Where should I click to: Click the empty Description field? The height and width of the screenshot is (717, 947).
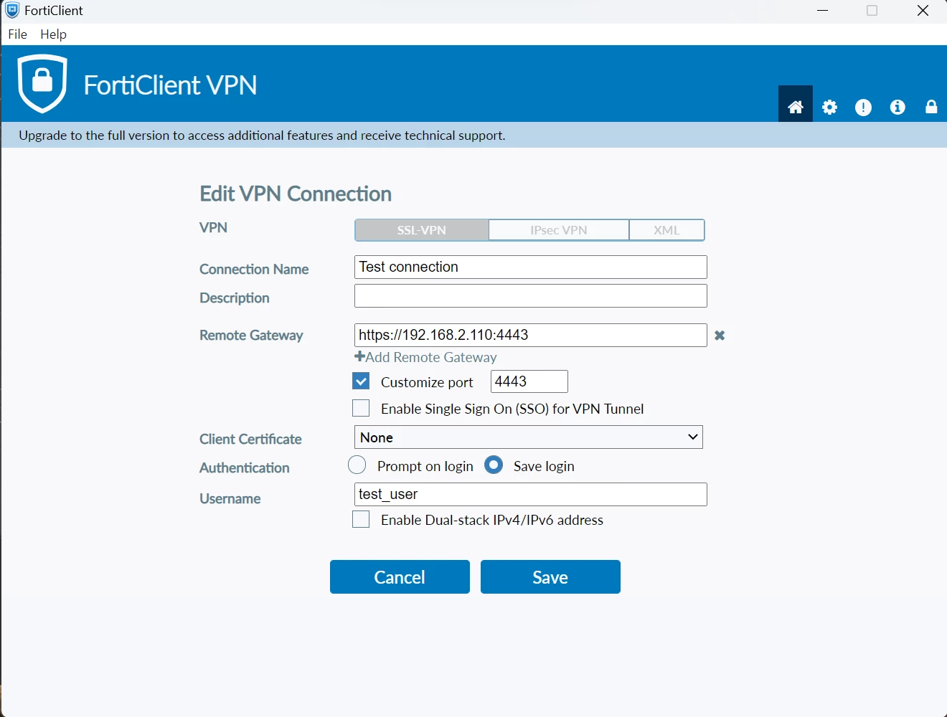[531, 296]
